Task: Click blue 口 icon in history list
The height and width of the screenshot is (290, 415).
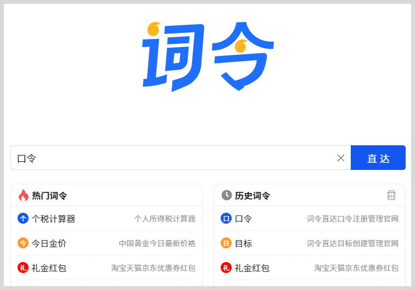Action: pos(226,218)
